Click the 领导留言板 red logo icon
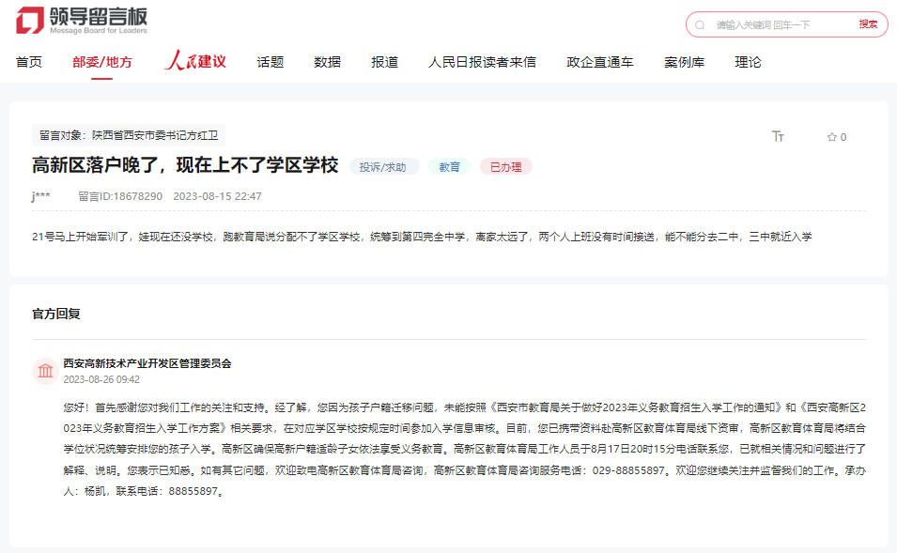Image resolution: width=897 pixels, height=553 pixels. (x=28, y=21)
